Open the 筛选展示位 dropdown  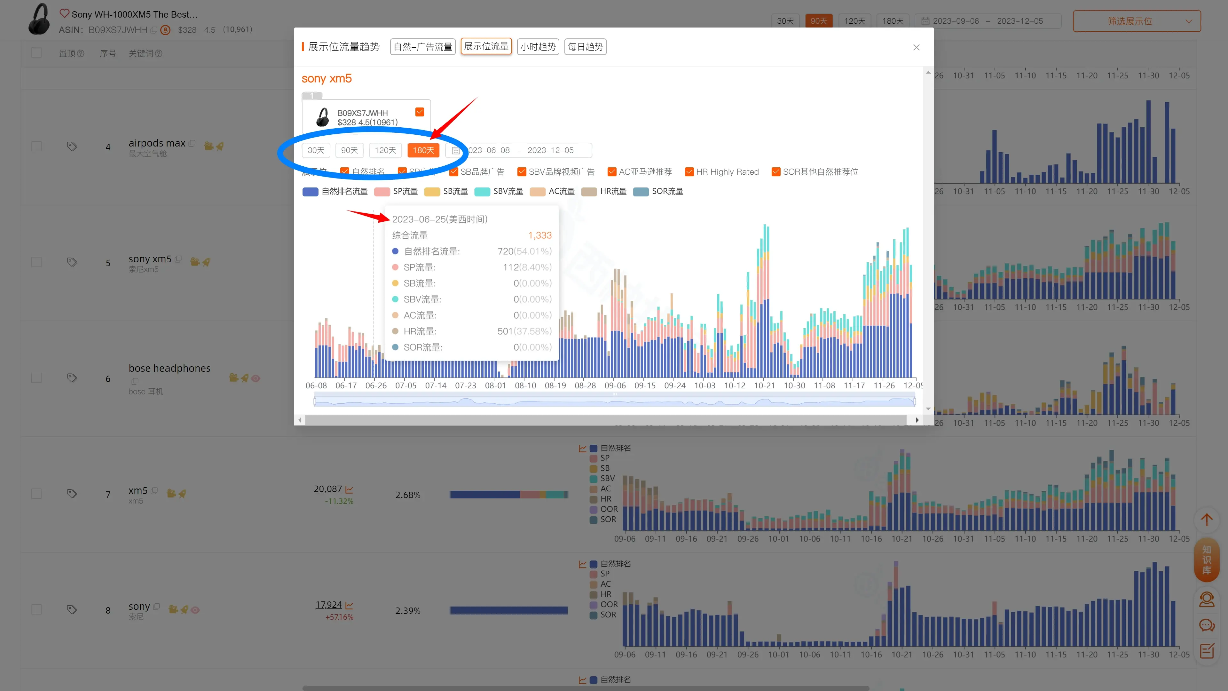click(1137, 21)
